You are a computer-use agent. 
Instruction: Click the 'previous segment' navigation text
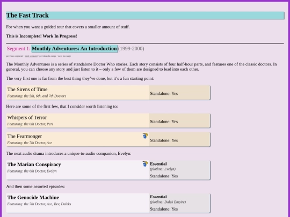coord(15,56)
